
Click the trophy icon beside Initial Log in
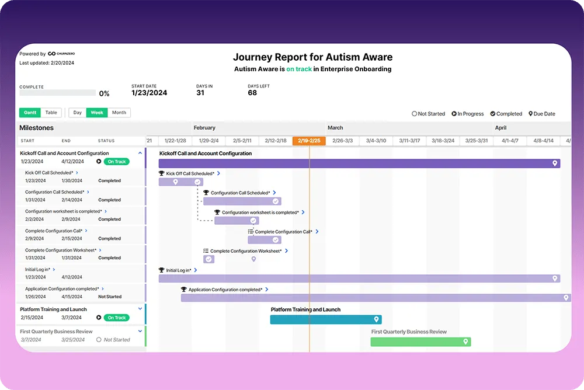click(161, 270)
